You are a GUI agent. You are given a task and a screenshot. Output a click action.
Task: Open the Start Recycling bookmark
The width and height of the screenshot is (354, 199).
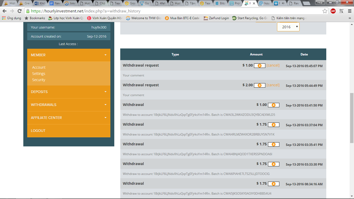click(250, 18)
